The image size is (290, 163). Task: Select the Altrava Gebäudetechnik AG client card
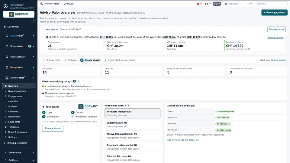click(x=132, y=136)
